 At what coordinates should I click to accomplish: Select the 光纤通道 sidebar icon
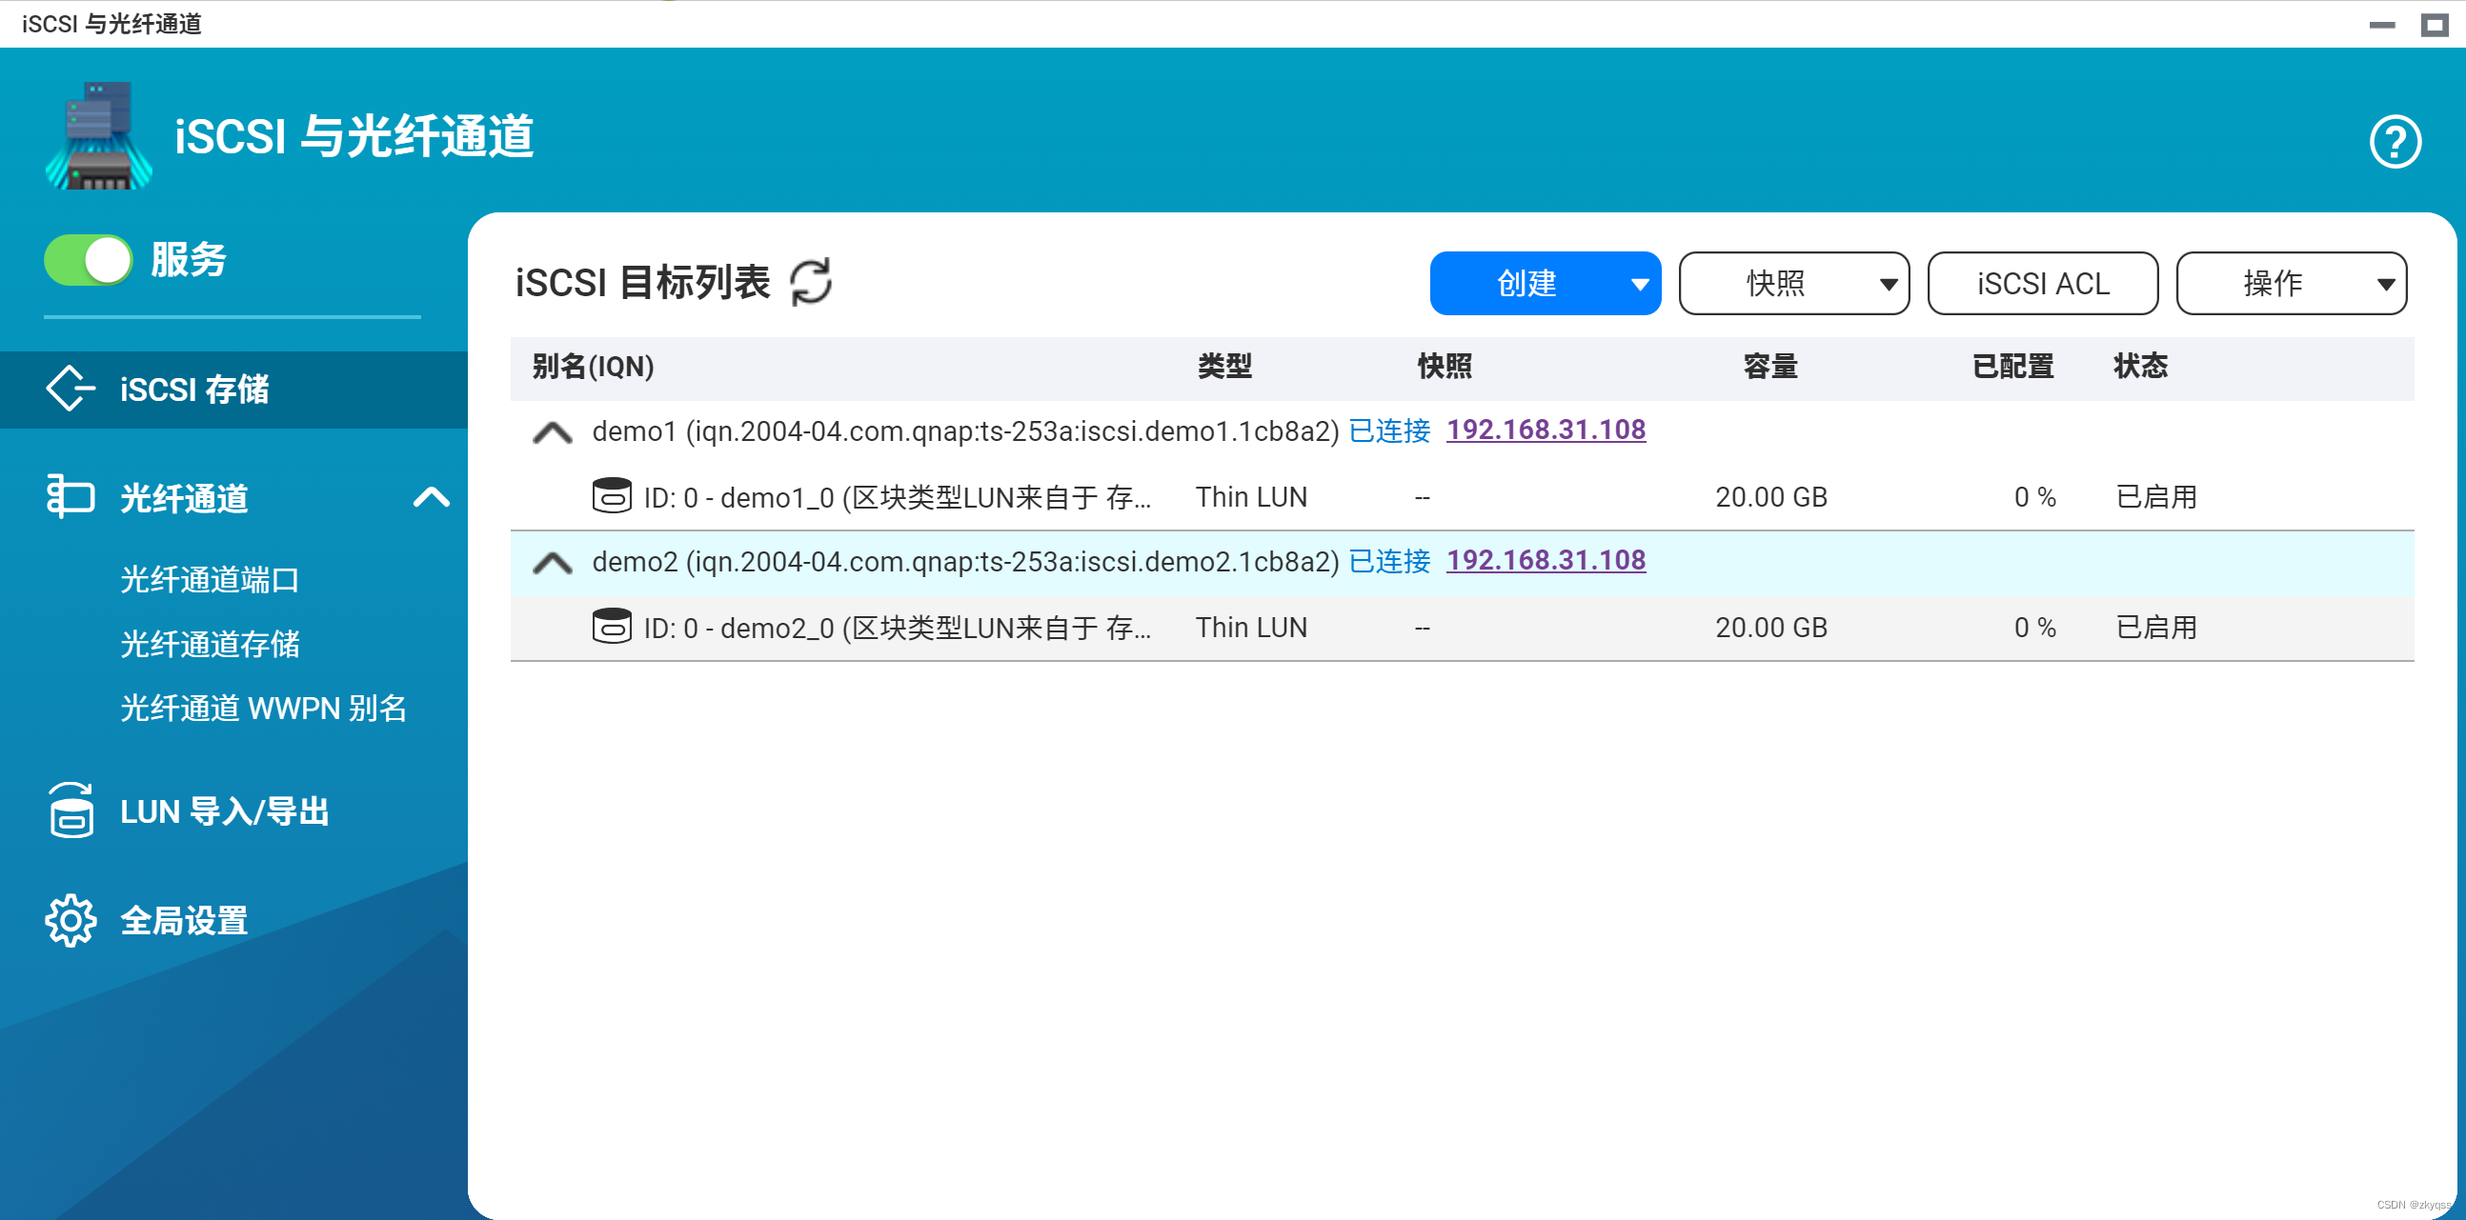click(70, 496)
